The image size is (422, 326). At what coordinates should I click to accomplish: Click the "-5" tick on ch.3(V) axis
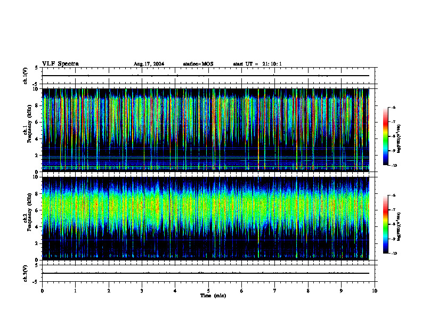coord(36,282)
